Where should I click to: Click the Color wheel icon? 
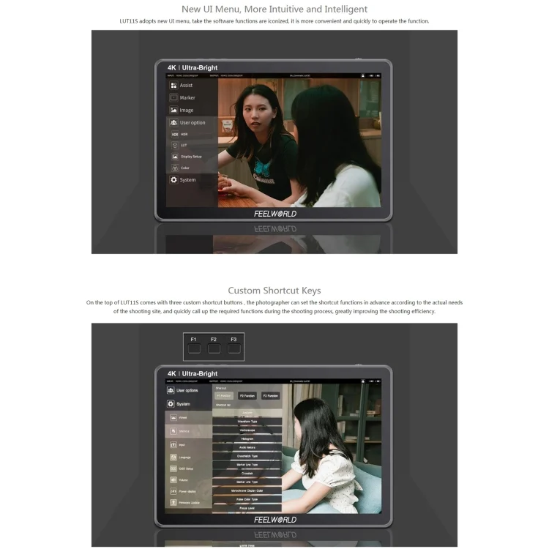pyautogui.click(x=175, y=168)
